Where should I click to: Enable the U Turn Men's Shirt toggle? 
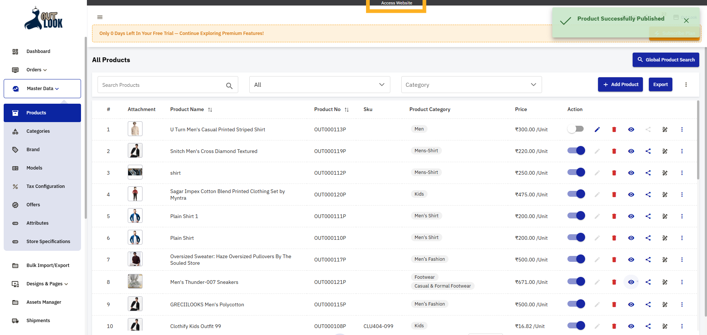click(576, 129)
